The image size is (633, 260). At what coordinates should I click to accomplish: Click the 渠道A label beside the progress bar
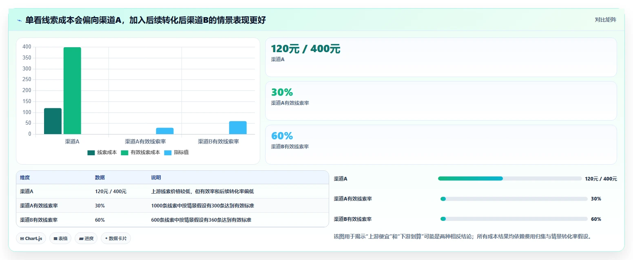(341, 178)
